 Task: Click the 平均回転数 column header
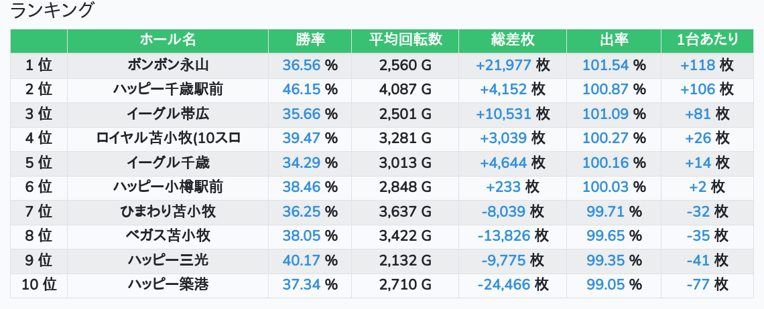(x=405, y=40)
